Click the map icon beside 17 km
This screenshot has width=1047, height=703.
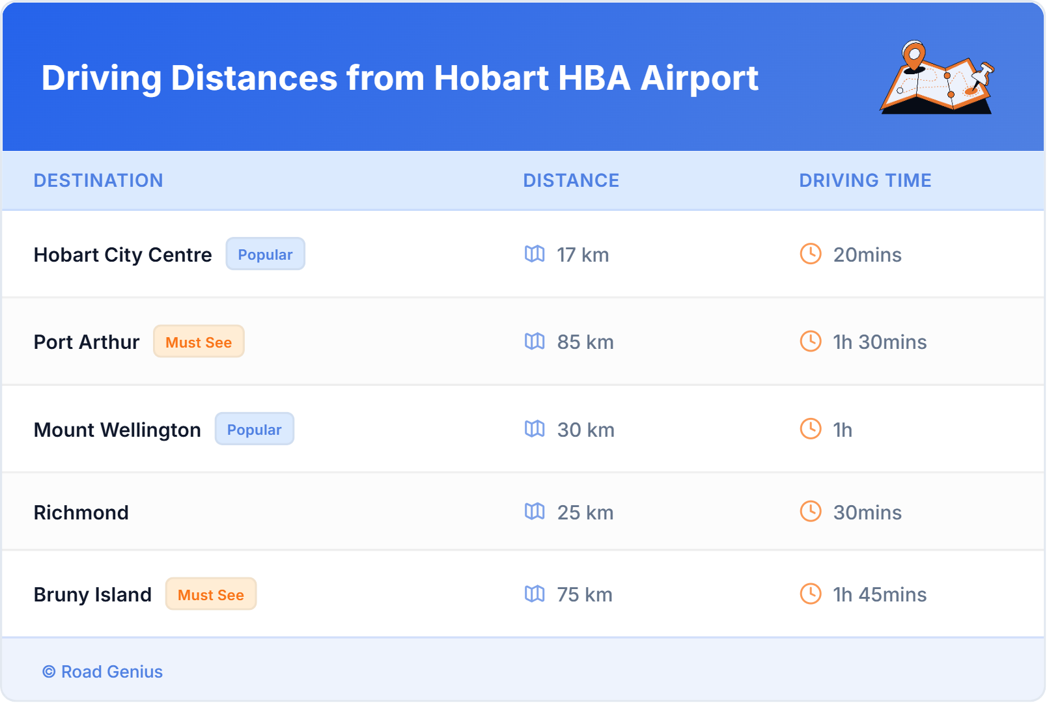coord(535,254)
